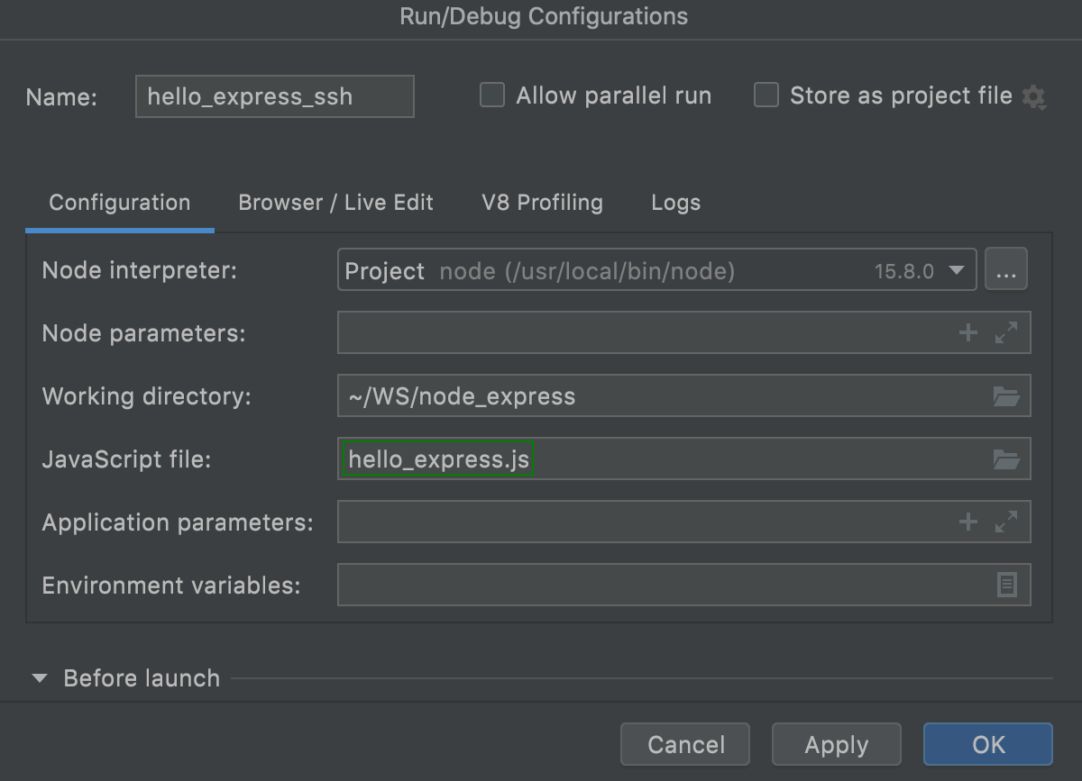This screenshot has height=781, width=1082.
Task: Click the ellipsis button beside Node interpreter
Action: (1006, 270)
